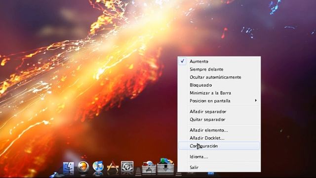Open iTunes from the dock
Image resolution: width=316 pixels, height=178 pixels.
click(98, 167)
